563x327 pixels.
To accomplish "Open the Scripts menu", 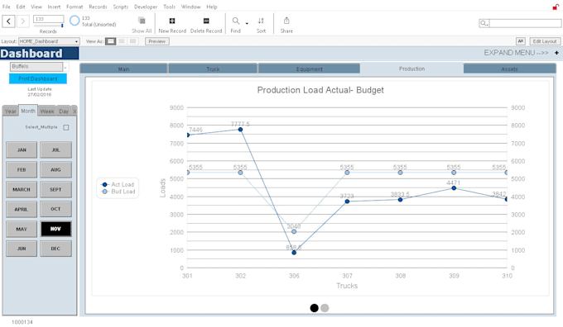I will pyautogui.click(x=121, y=7).
